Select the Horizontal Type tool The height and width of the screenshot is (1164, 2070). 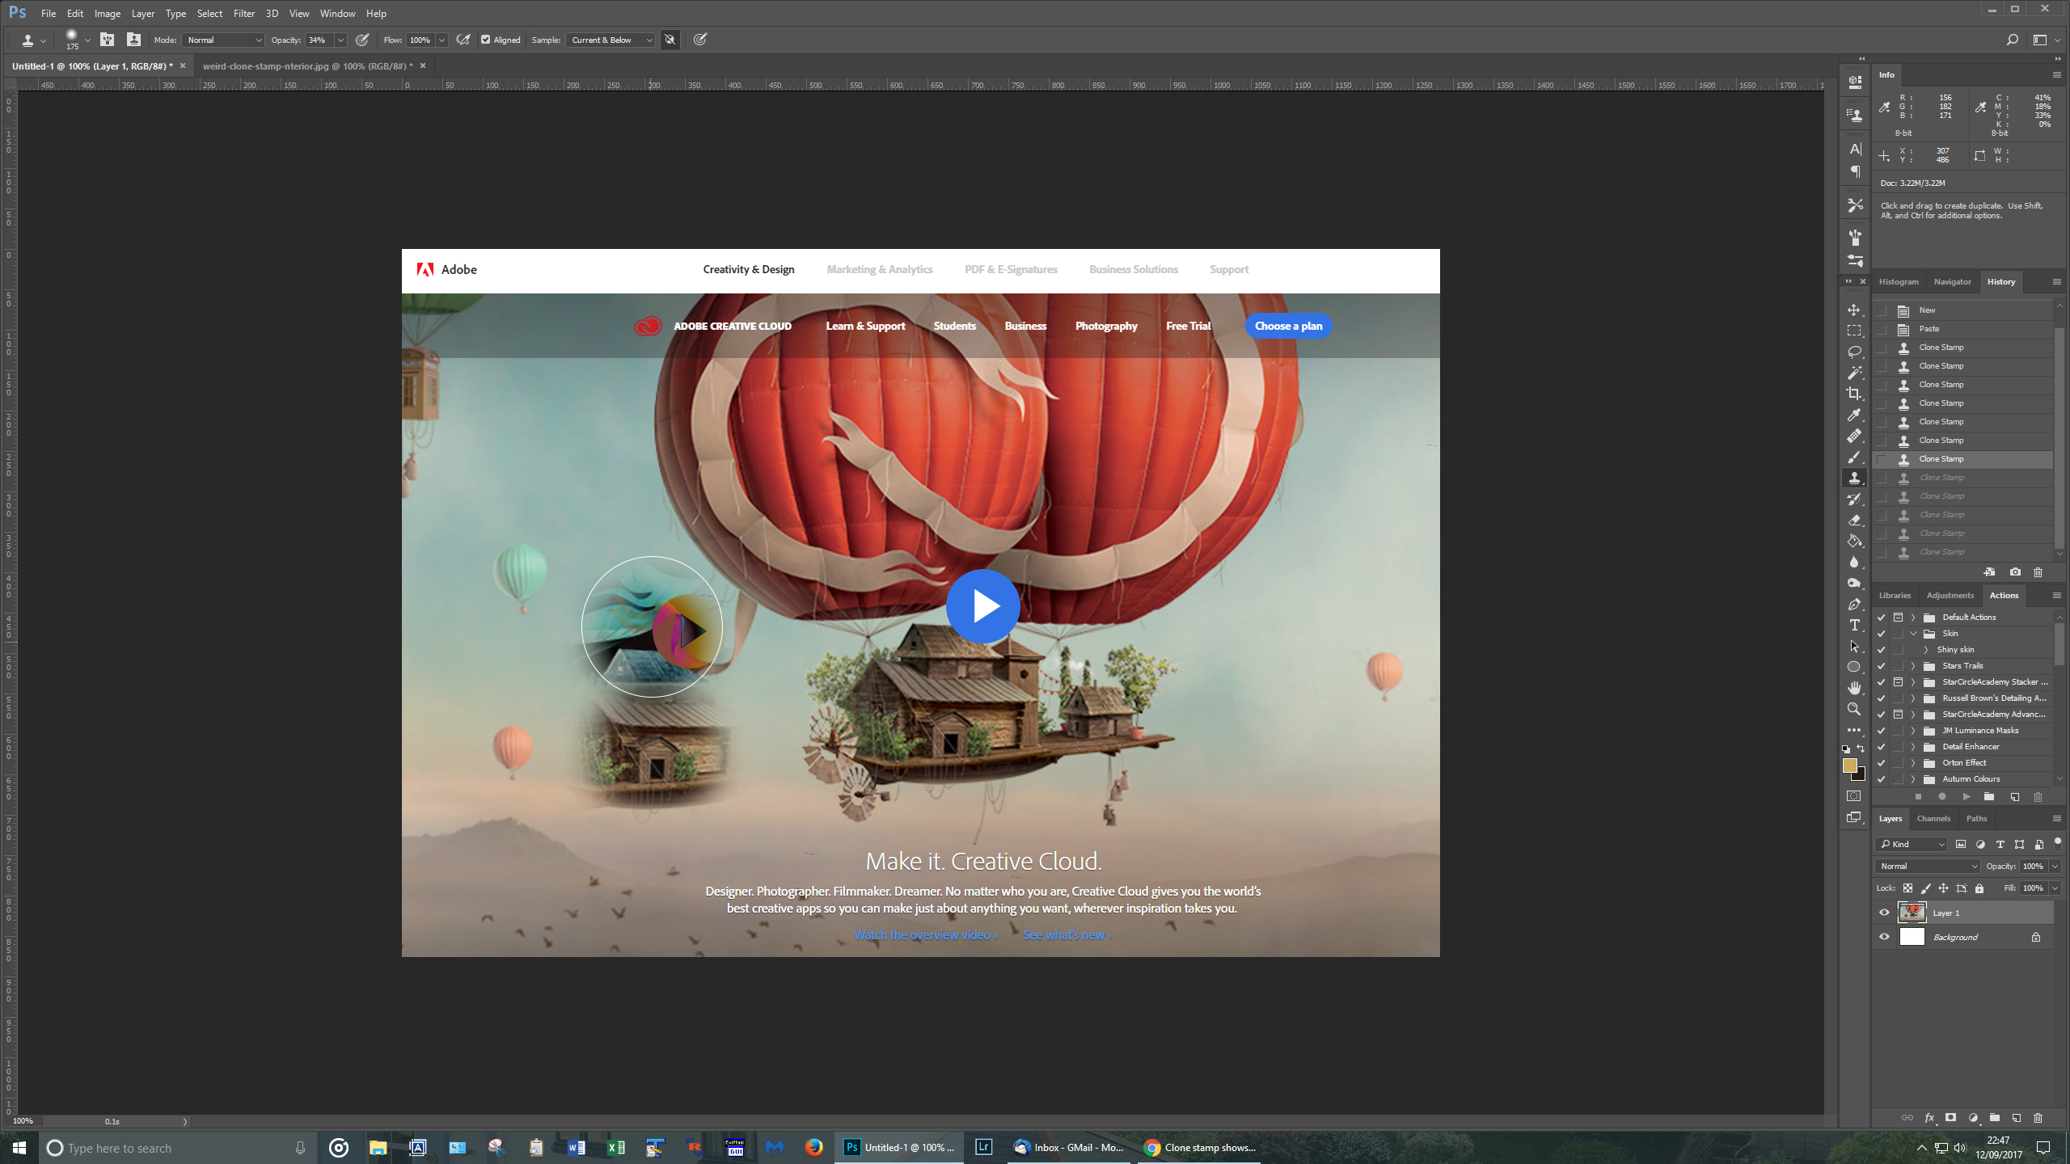(x=1854, y=625)
